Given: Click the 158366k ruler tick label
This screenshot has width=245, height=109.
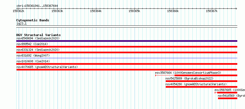Looking at the screenshot, I should [173, 11].
